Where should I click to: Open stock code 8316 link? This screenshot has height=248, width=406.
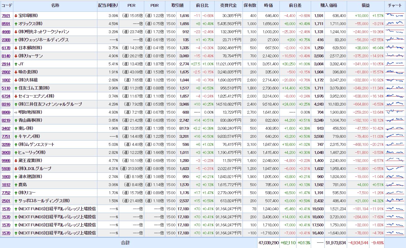[6, 104]
